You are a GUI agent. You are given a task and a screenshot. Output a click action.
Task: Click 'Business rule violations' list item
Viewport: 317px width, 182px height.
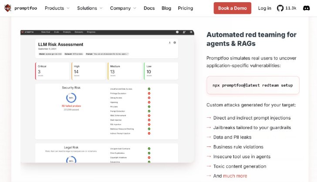click(x=238, y=147)
